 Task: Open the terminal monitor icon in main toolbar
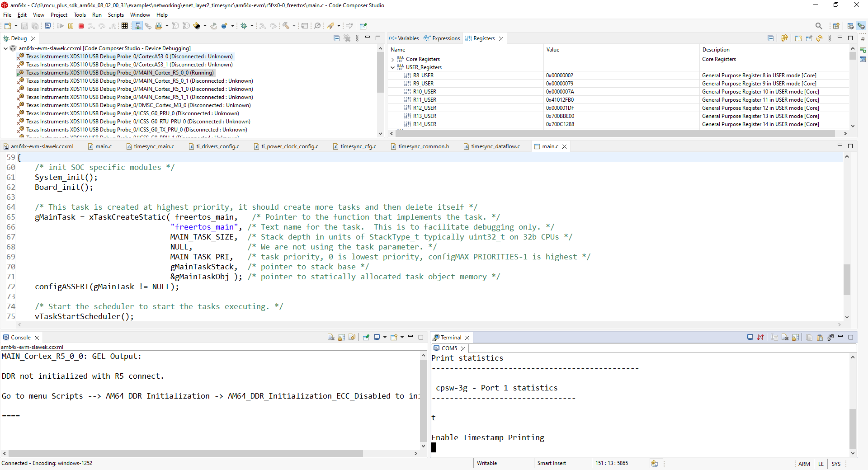pyautogui.click(x=47, y=26)
